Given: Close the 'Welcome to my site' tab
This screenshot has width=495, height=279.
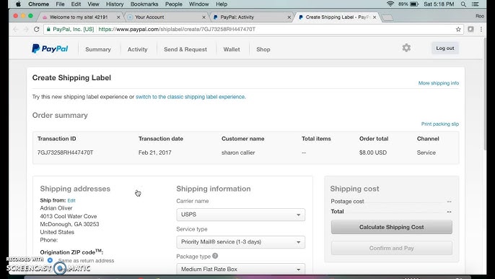Looking at the screenshot, I should coord(118,17).
